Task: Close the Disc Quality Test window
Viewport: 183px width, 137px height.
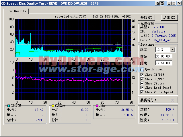Action: pyautogui.click(x=179, y=3)
